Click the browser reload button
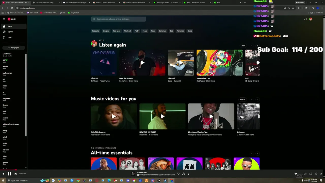This screenshot has width=325, height=183. (12, 8)
